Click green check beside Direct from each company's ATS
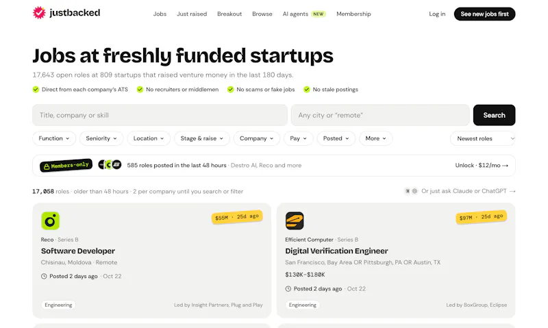The width and height of the screenshot is (548, 328). click(x=36, y=90)
